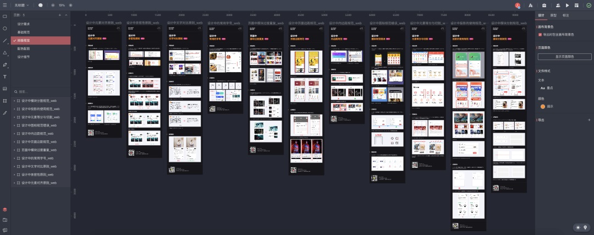Image resolution: width=594 pixels, height=235 pixels.
Task: Select the Rectangle tool
Action: [5, 17]
